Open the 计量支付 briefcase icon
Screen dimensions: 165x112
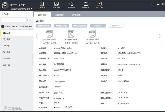coord(86,4)
